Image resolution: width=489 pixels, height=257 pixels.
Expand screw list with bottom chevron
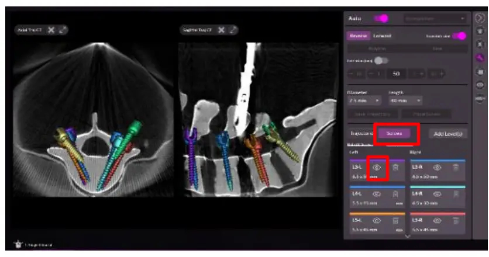[407, 237]
